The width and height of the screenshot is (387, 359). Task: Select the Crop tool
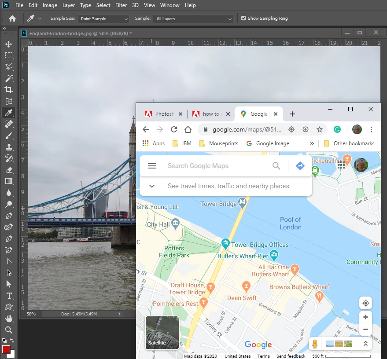coord(9,89)
